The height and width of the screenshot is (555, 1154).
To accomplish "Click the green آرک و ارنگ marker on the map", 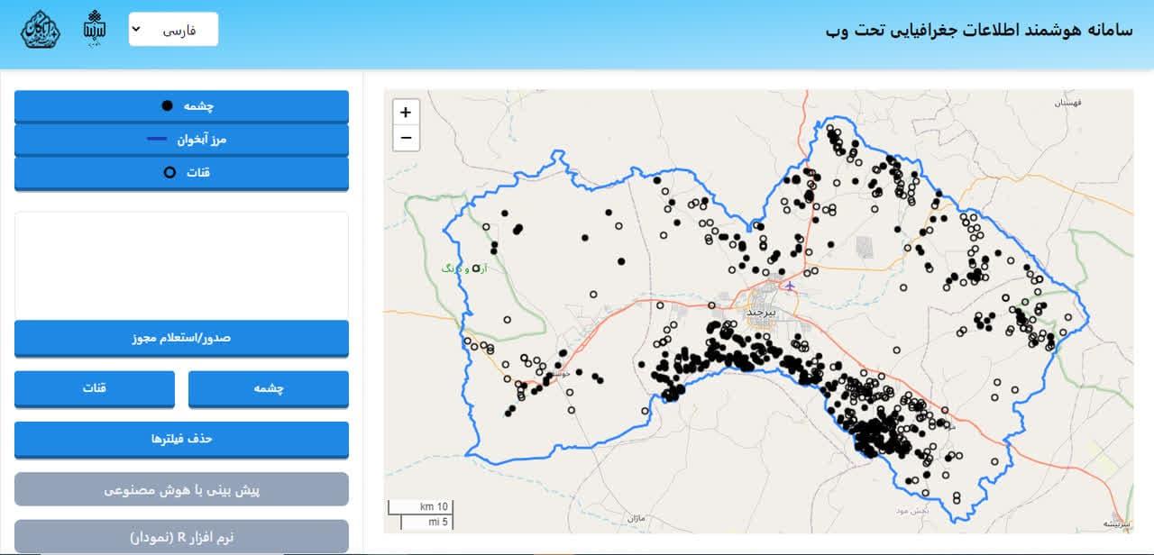I will point(476,268).
